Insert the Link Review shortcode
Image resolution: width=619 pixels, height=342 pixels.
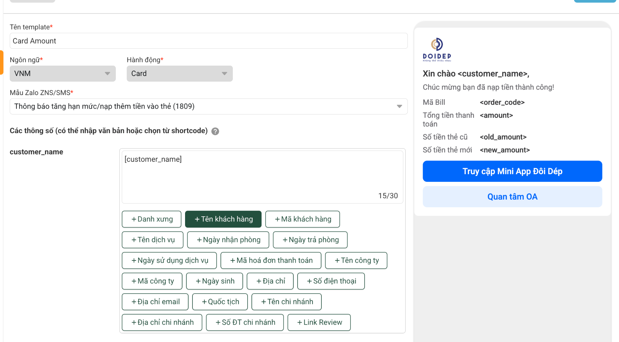point(319,322)
